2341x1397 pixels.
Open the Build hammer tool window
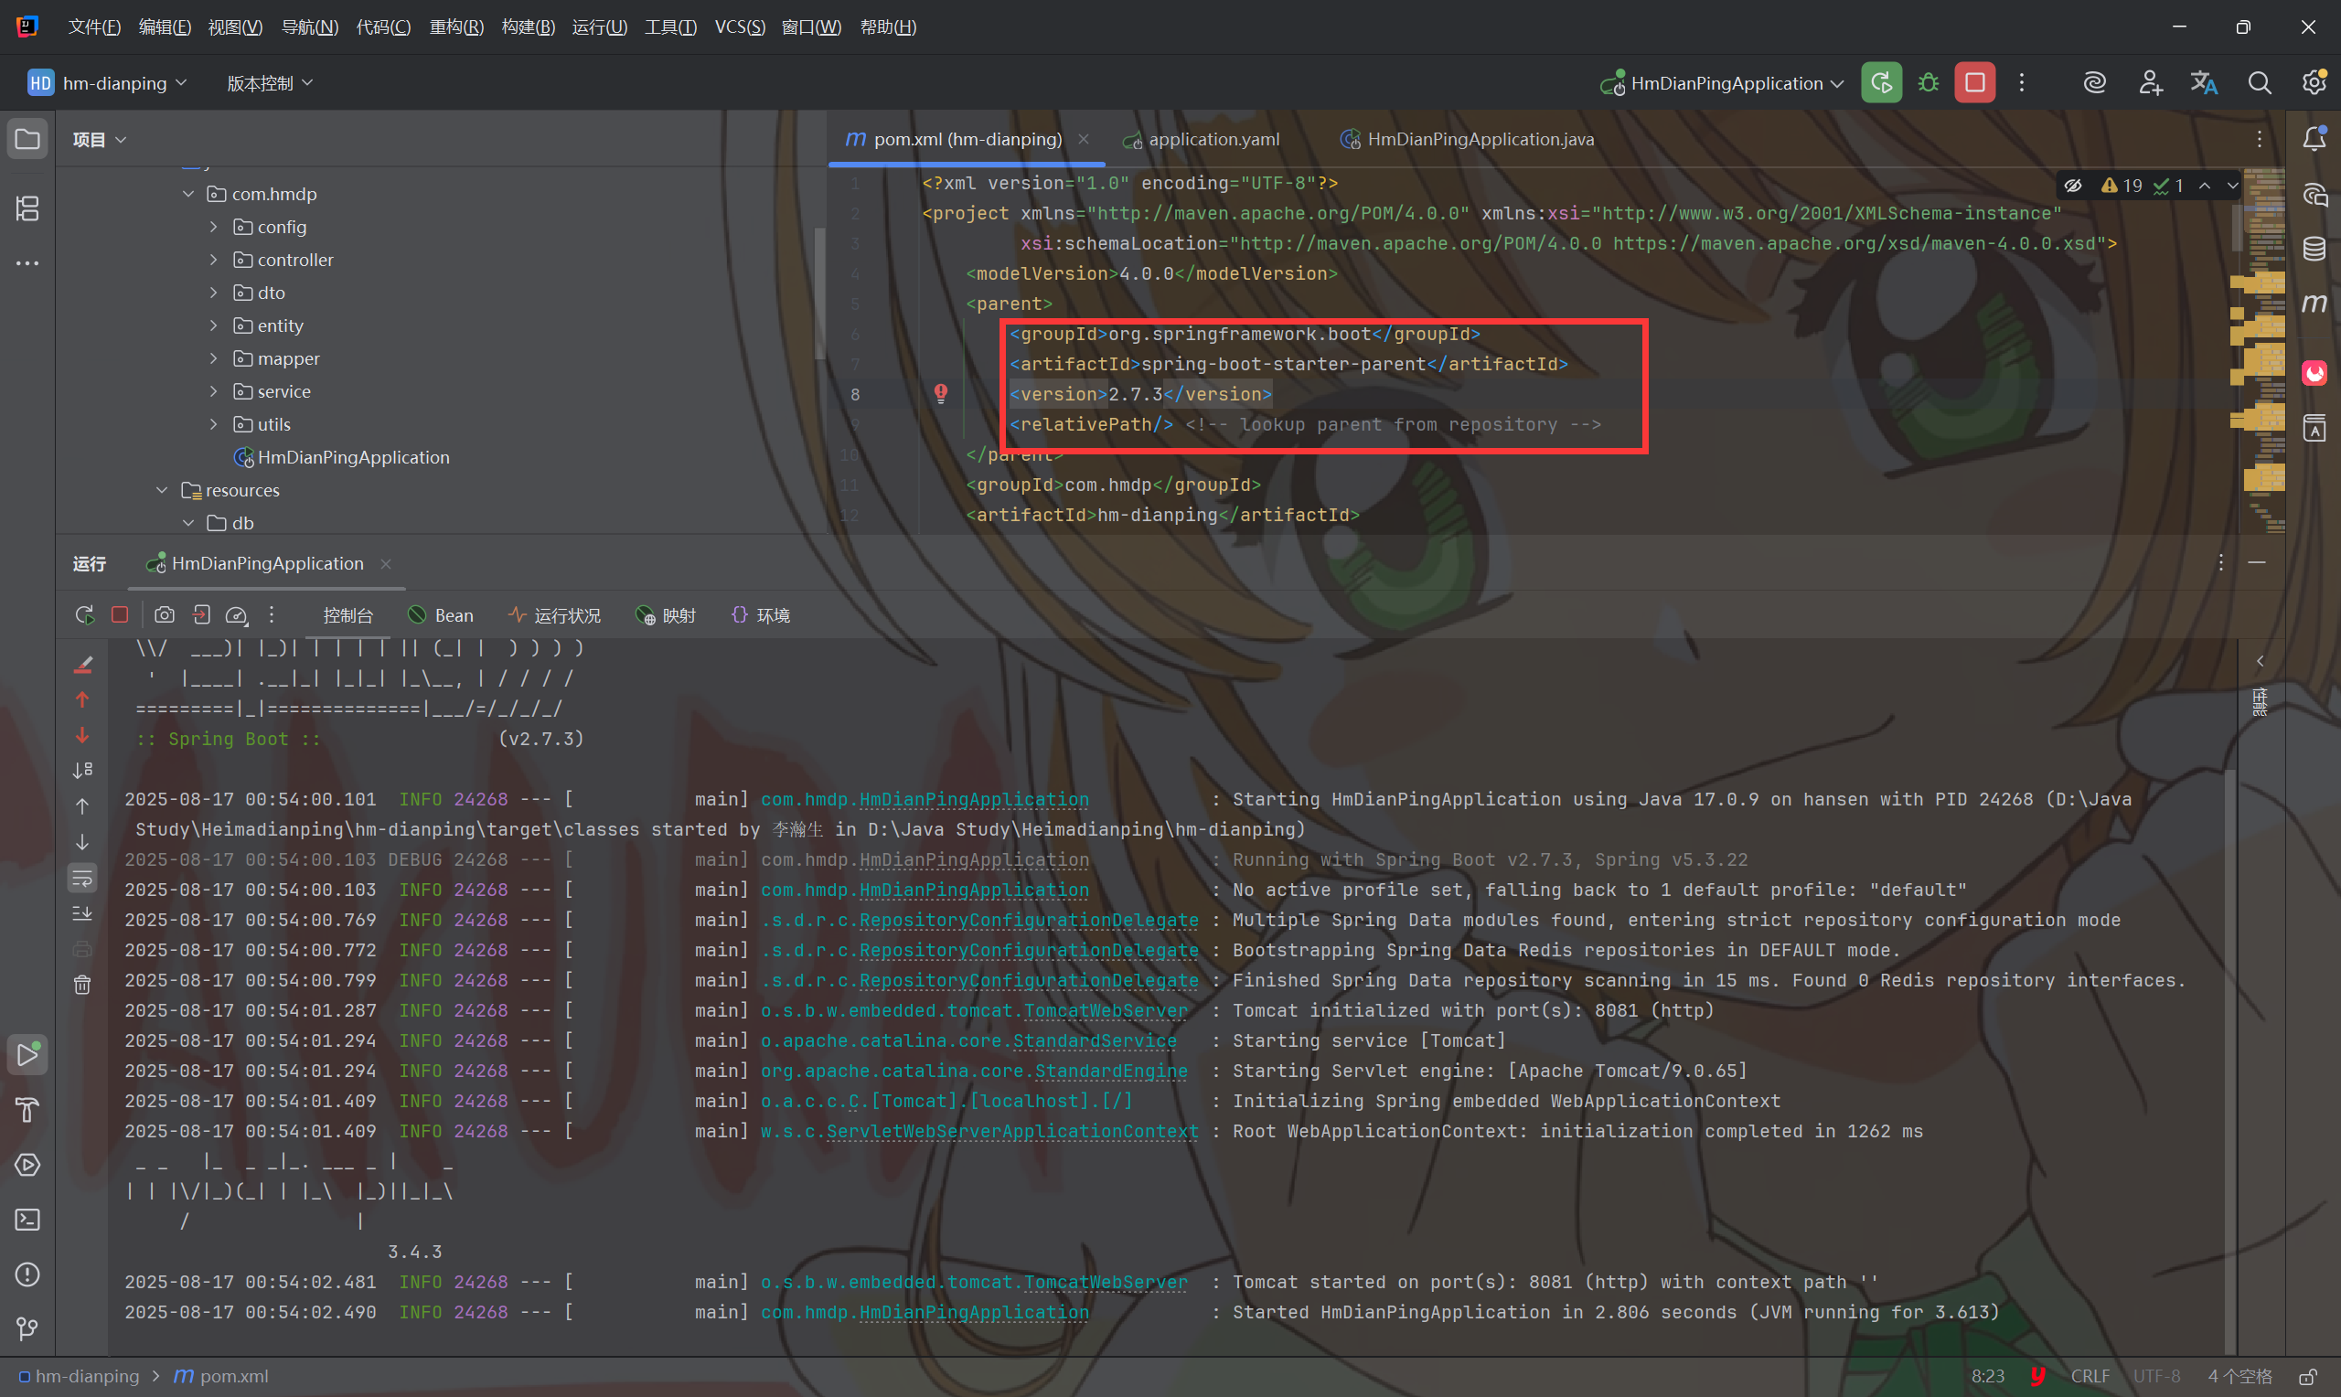click(x=27, y=1111)
